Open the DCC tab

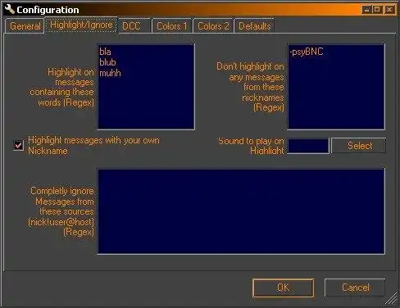coord(134,26)
